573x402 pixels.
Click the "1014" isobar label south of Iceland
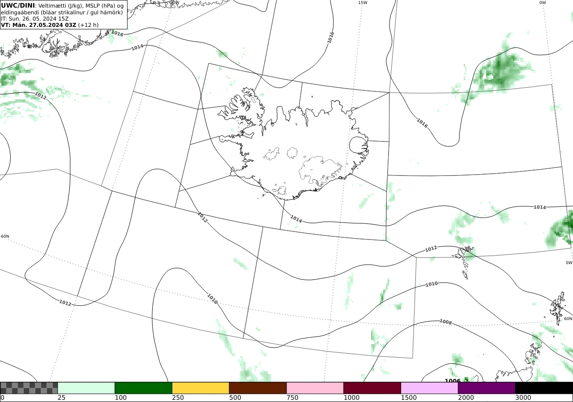pyautogui.click(x=296, y=218)
